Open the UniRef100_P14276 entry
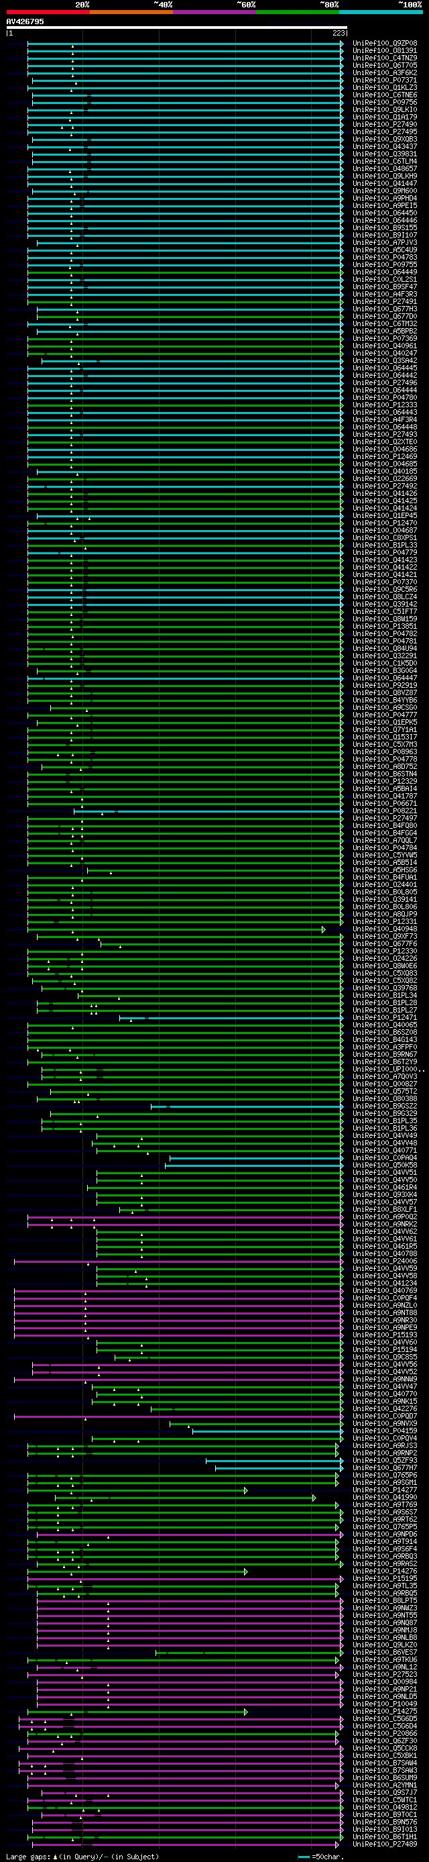The height and width of the screenshot is (1862, 429). coord(385,1571)
